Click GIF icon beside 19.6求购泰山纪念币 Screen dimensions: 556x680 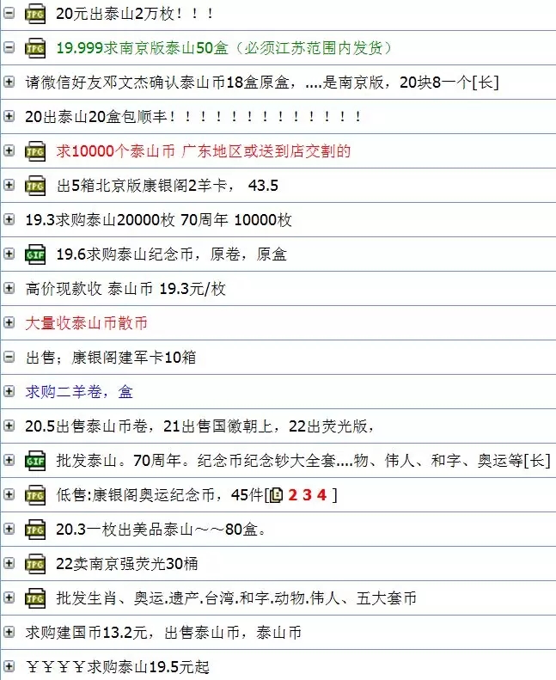coord(35,254)
